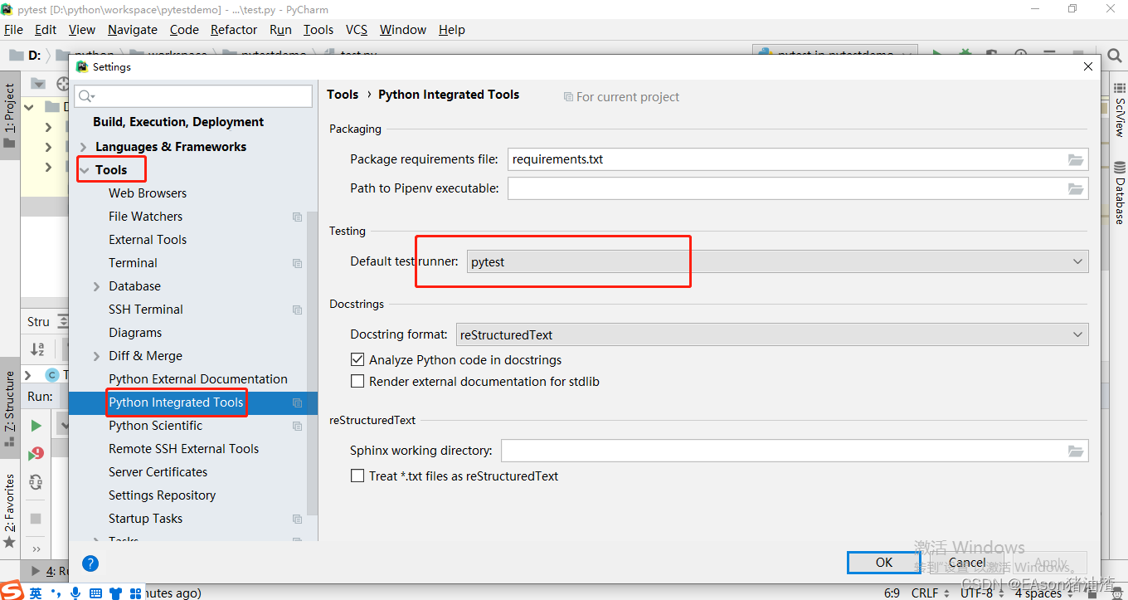This screenshot has height=600, width=1128.
Task: Click the folder icon for Sphinx working directory
Action: (x=1076, y=451)
